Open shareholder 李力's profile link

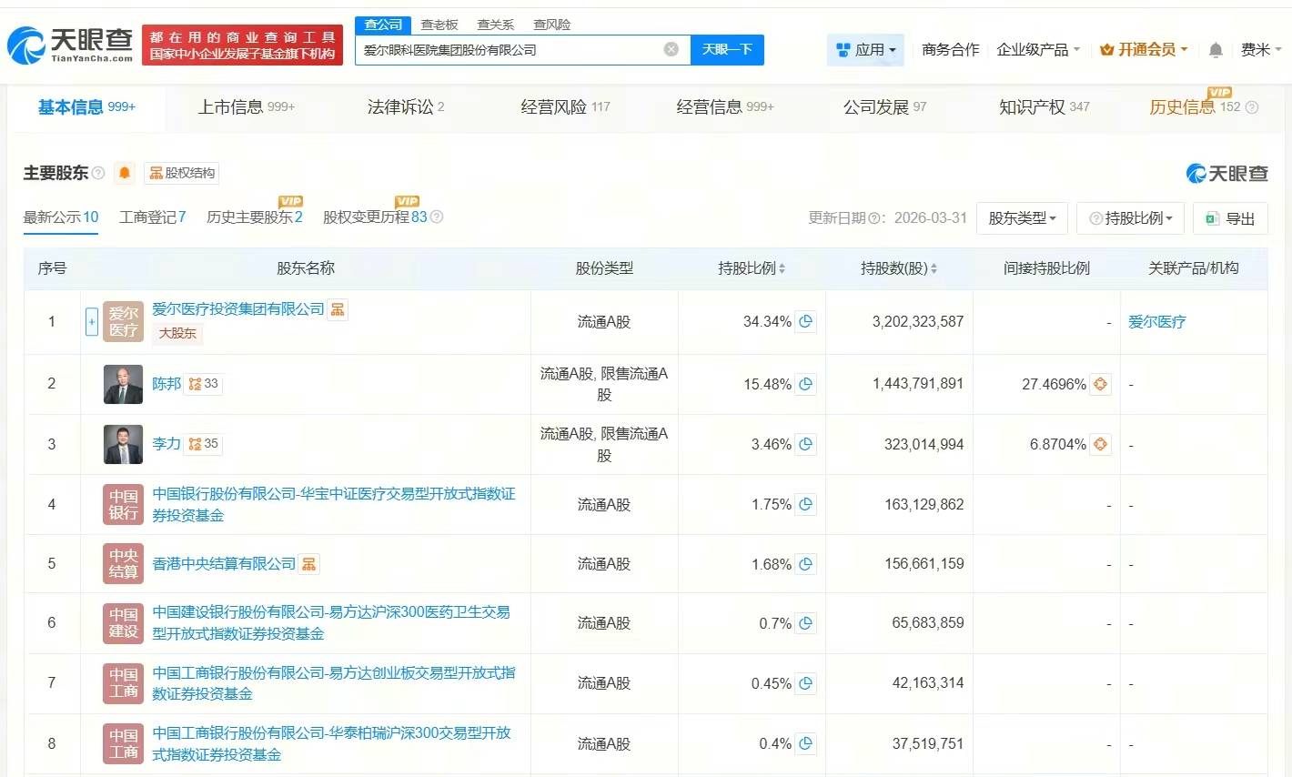pyautogui.click(x=167, y=444)
